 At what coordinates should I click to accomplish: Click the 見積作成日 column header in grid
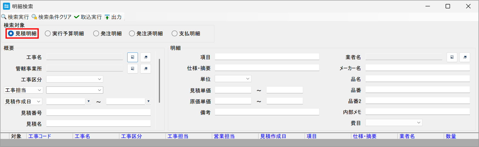point(273,136)
